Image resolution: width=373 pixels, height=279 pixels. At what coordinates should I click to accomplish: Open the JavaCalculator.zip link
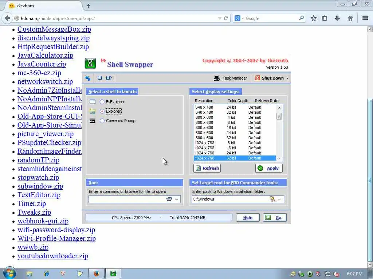(x=46, y=55)
